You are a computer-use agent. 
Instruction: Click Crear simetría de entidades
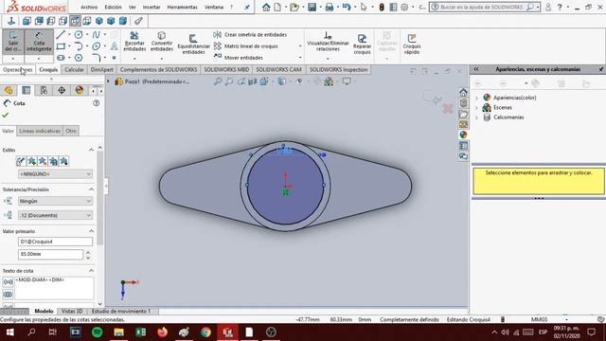[x=250, y=35]
